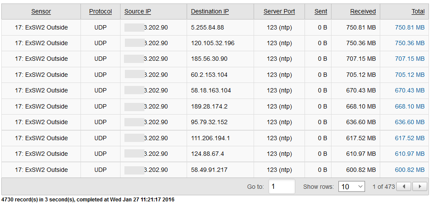The height and width of the screenshot is (204, 432).
Task: Sort by the Destination IP column header
Action: click(x=210, y=12)
